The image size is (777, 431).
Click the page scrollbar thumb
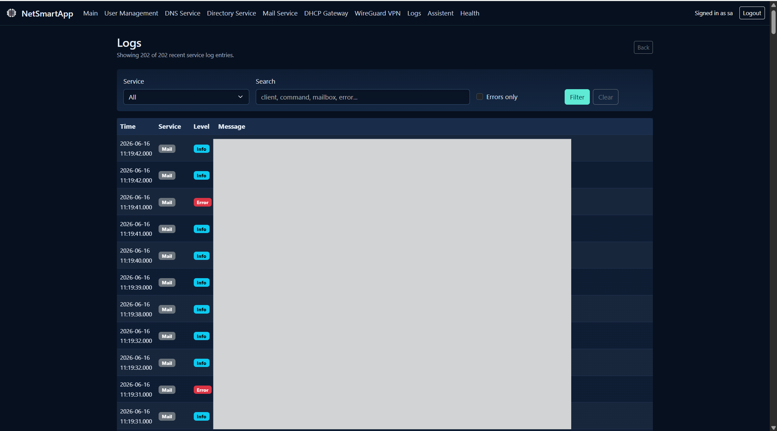point(773,22)
